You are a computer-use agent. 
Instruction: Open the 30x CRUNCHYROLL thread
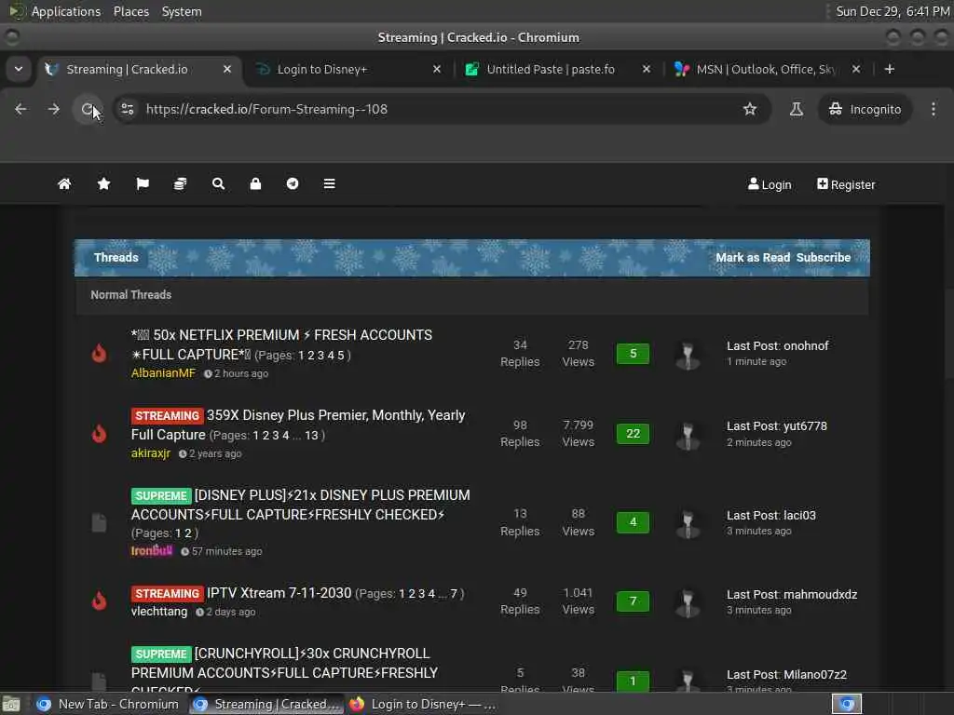pyautogui.click(x=284, y=671)
